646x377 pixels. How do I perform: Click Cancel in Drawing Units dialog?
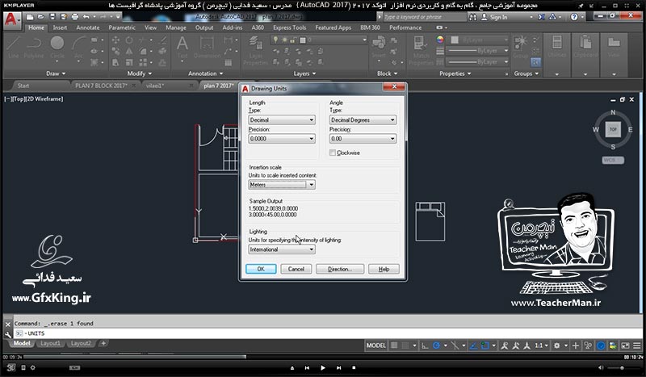296,269
